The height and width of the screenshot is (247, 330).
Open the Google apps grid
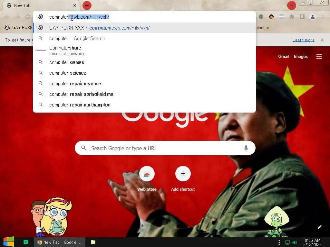319,57
